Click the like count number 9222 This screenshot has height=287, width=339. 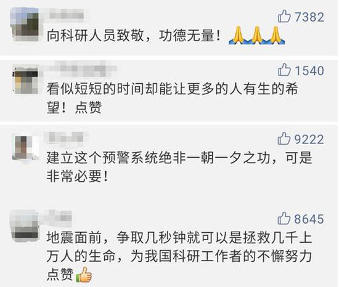tap(309, 139)
